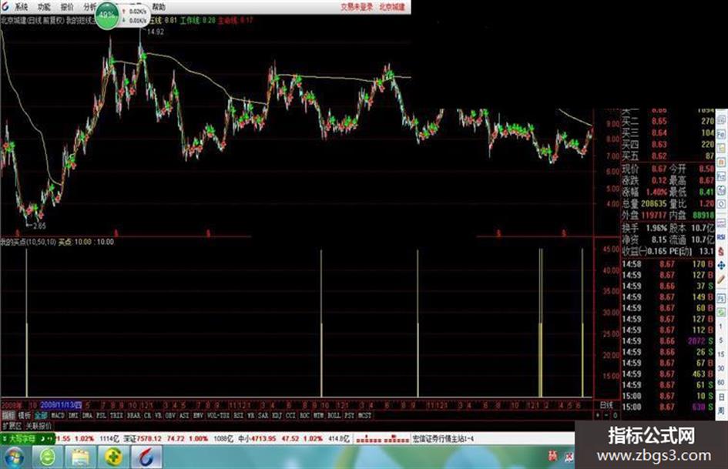728x469 pixels.
Task: Switch to the DMA indicator
Action: click(87, 415)
